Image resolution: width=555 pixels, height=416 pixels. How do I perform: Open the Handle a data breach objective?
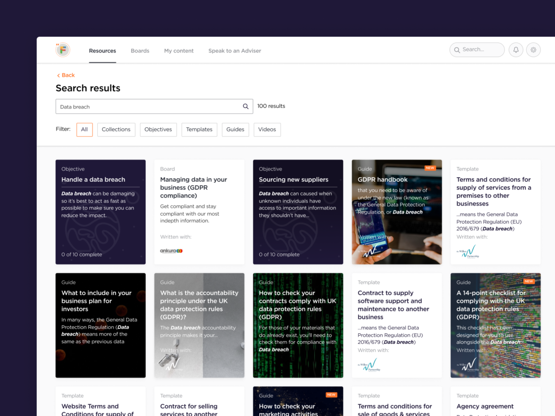pyautogui.click(x=100, y=212)
